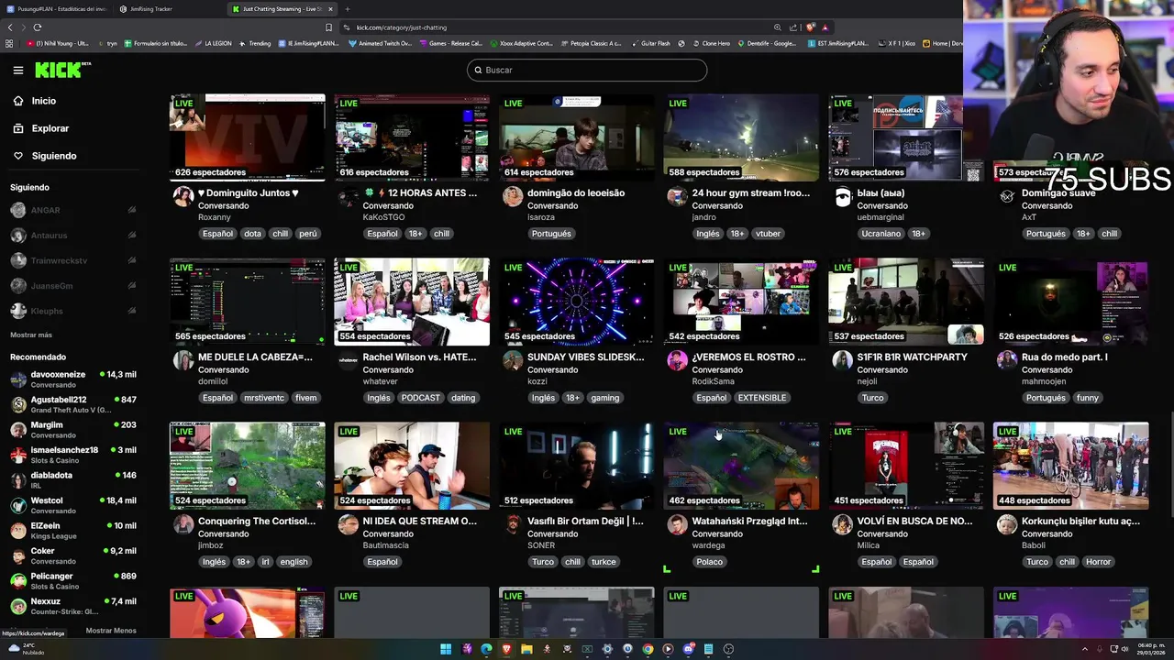Image resolution: width=1174 pixels, height=660 pixels.
Task: Expand following list with Mostrar más
Action: click(31, 335)
